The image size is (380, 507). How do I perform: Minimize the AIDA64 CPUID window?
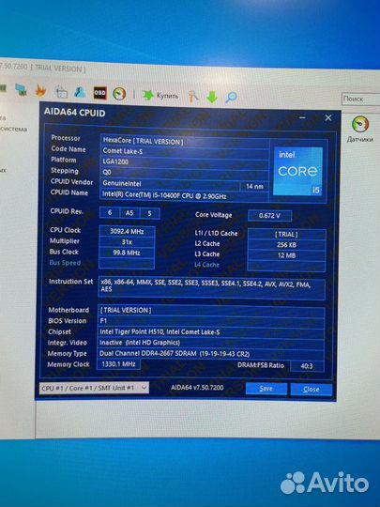(x=302, y=117)
